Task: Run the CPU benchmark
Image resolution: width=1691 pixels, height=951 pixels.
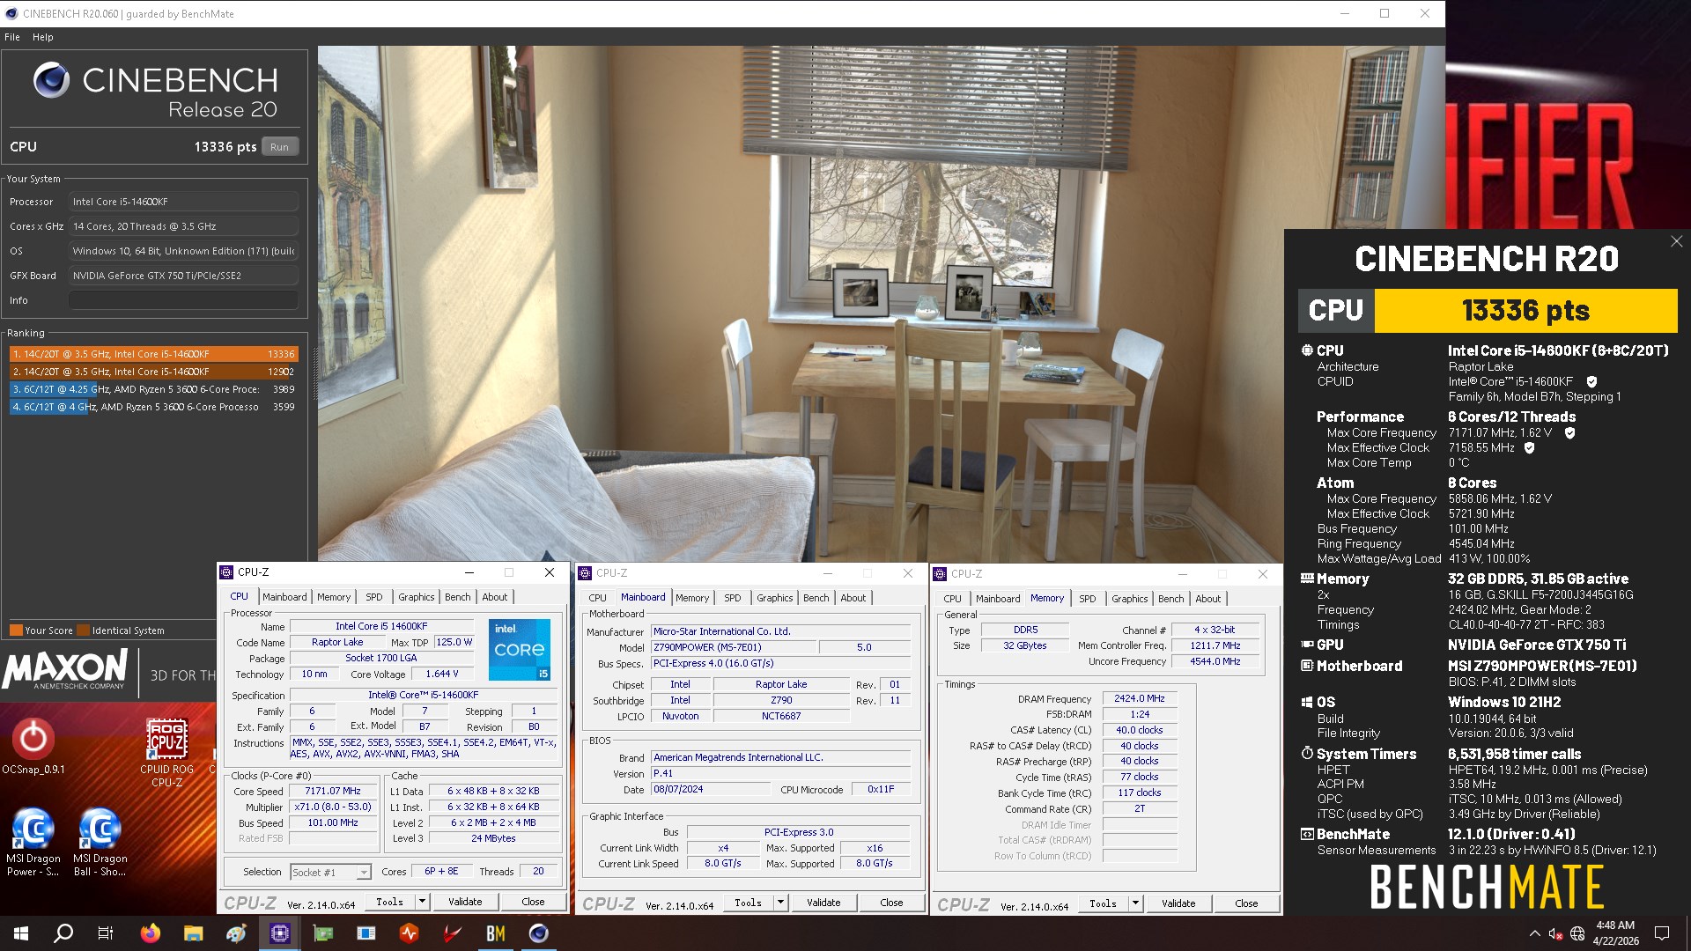Action: (280, 147)
